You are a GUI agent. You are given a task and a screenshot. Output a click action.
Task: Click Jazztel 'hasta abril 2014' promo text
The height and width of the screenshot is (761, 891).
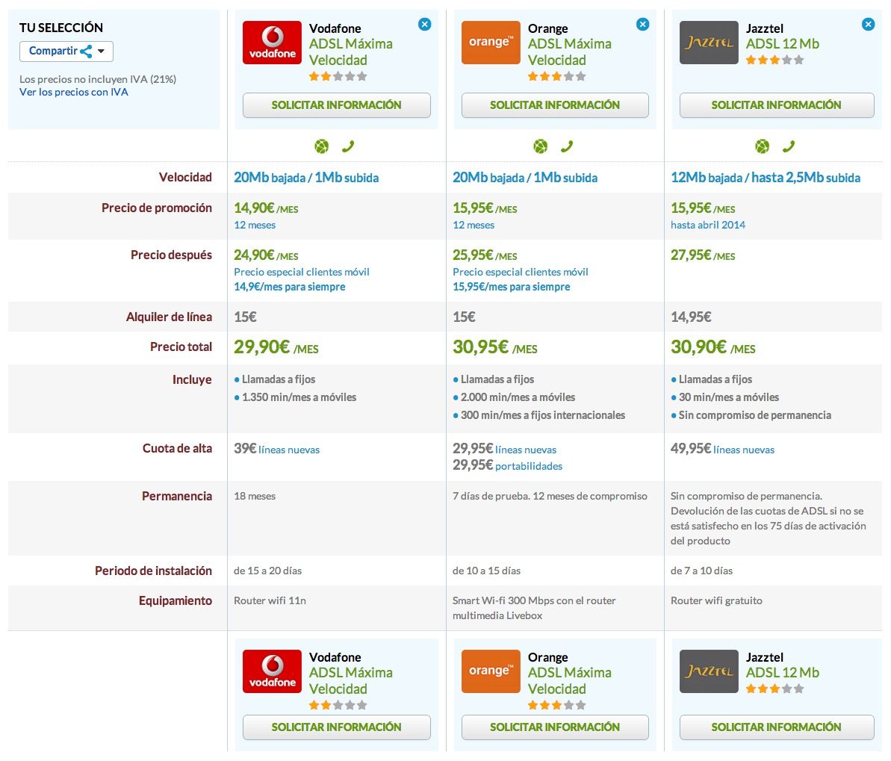tap(708, 225)
